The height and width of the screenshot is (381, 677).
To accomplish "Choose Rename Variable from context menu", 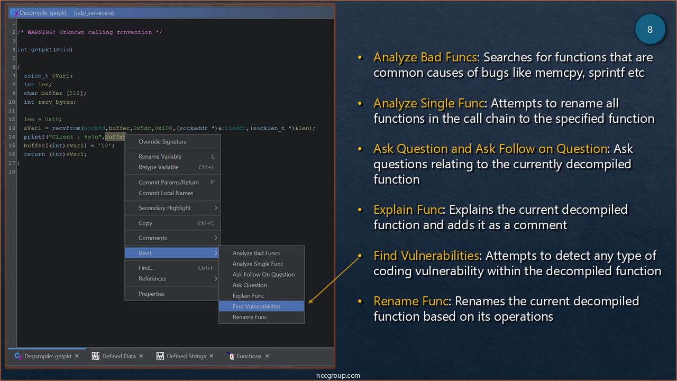I will click(x=160, y=157).
